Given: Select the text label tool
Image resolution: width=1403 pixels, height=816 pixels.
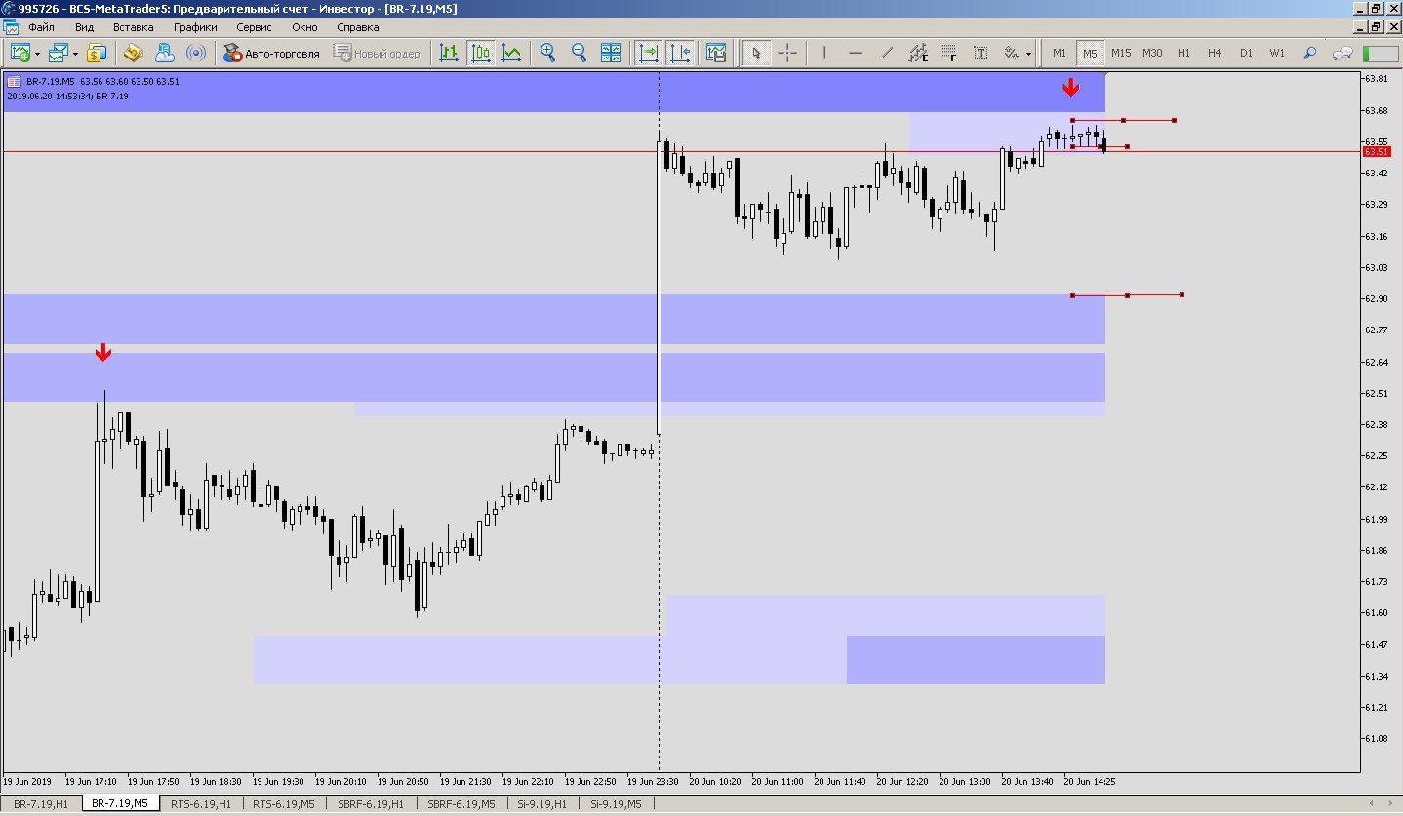Looking at the screenshot, I should click(981, 53).
